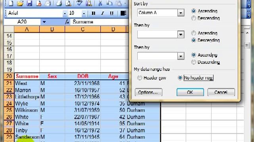Click the Save floppy disk icon
This screenshot has height=142, width=254.
coord(29,3)
